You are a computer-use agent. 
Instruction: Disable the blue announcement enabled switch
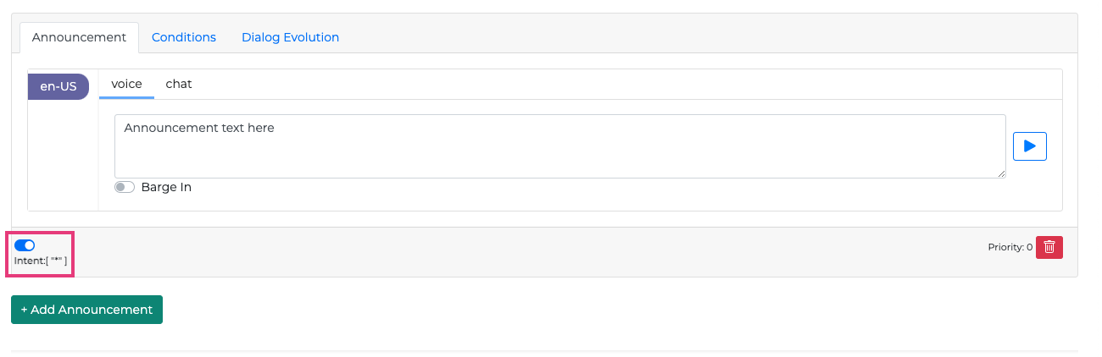[25, 245]
